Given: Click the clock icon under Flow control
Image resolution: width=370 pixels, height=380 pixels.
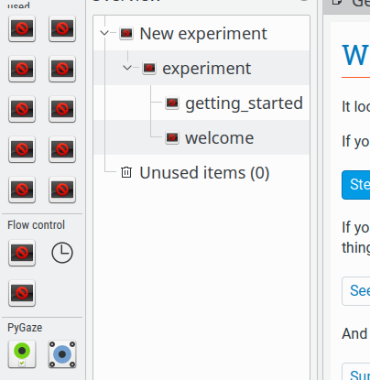Looking at the screenshot, I should point(62,253).
